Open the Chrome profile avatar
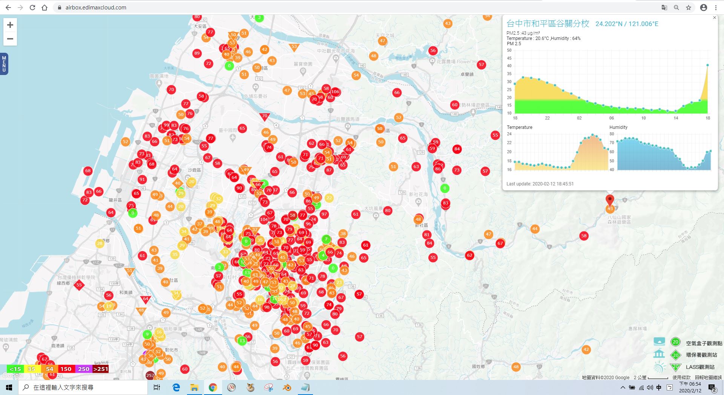Screen dimensions: 724x395 tap(704, 8)
